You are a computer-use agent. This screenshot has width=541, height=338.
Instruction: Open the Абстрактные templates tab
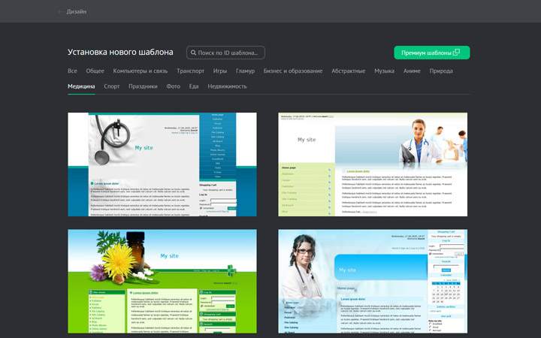pyautogui.click(x=349, y=71)
